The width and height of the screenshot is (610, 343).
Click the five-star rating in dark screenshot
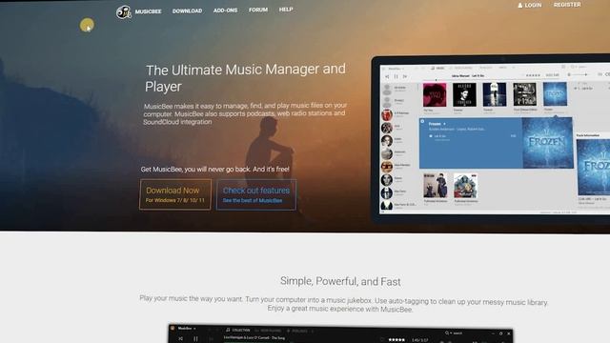pos(396,340)
